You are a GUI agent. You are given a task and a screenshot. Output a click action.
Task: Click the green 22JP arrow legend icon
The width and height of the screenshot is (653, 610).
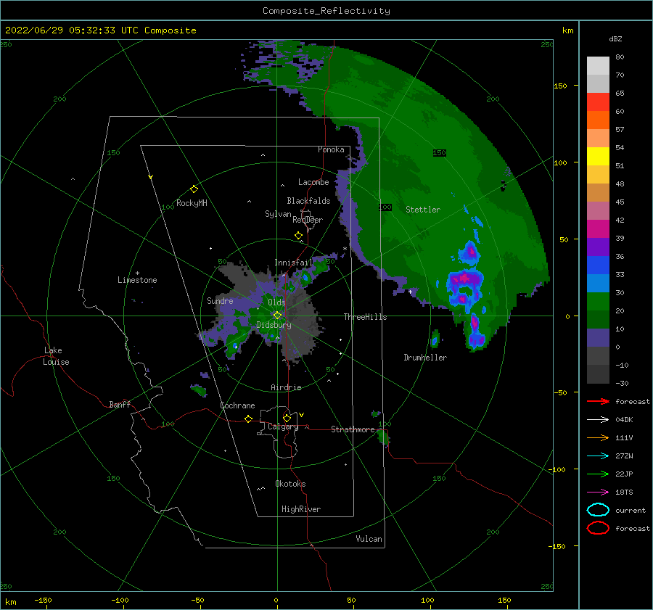click(x=598, y=474)
